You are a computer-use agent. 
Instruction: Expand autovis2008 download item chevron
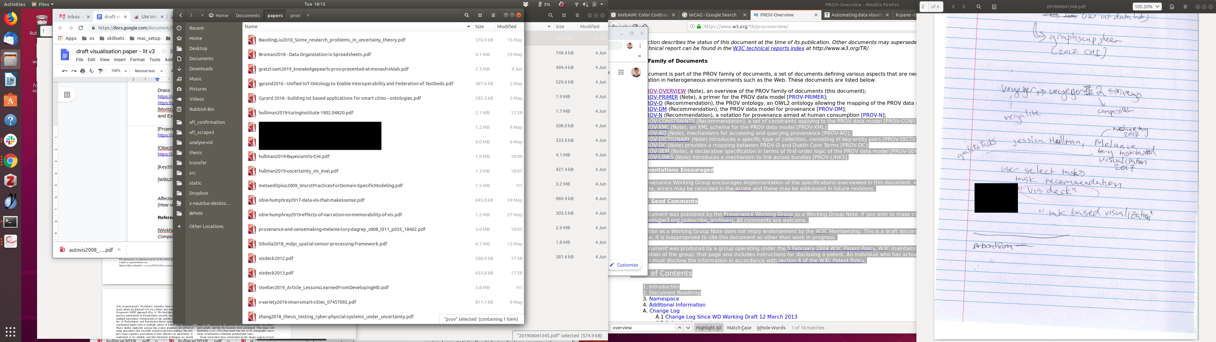pos(119,250)
